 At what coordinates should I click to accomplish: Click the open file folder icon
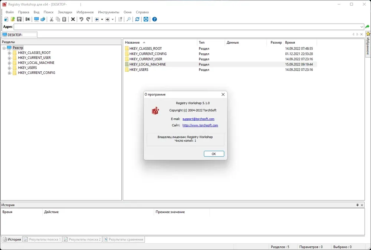click(x=13, y=19)
